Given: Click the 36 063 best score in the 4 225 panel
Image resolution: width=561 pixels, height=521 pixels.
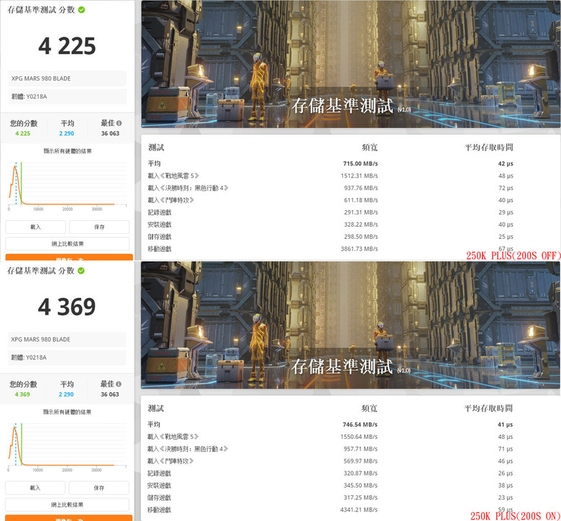Looking at the screenshot, I should 110,134.
